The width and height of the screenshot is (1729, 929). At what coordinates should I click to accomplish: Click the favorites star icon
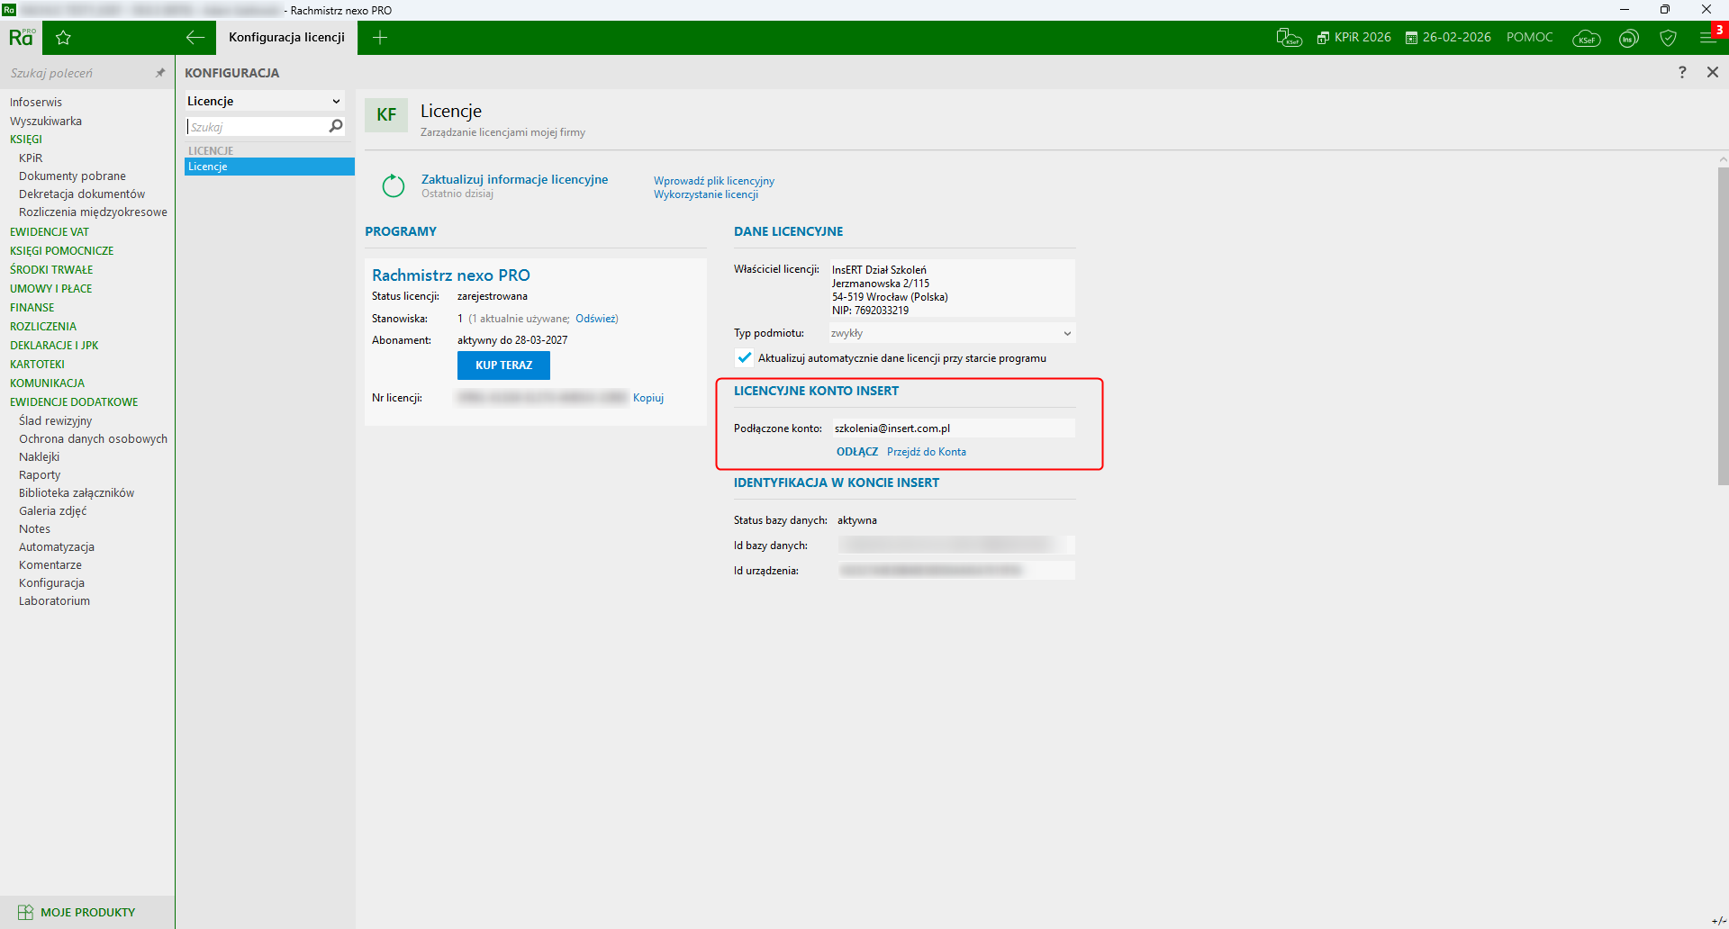[x=63, y=38]
